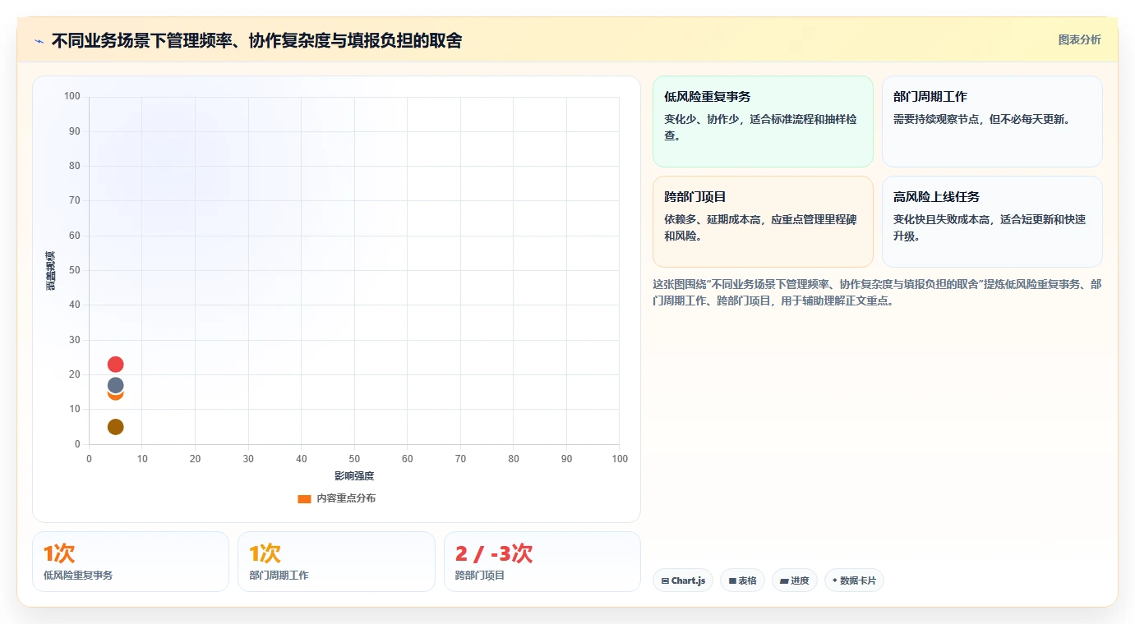Click the y-axis title of the chart
Viewport: 1135px width, 624px height.
click(x=50, y=271)
